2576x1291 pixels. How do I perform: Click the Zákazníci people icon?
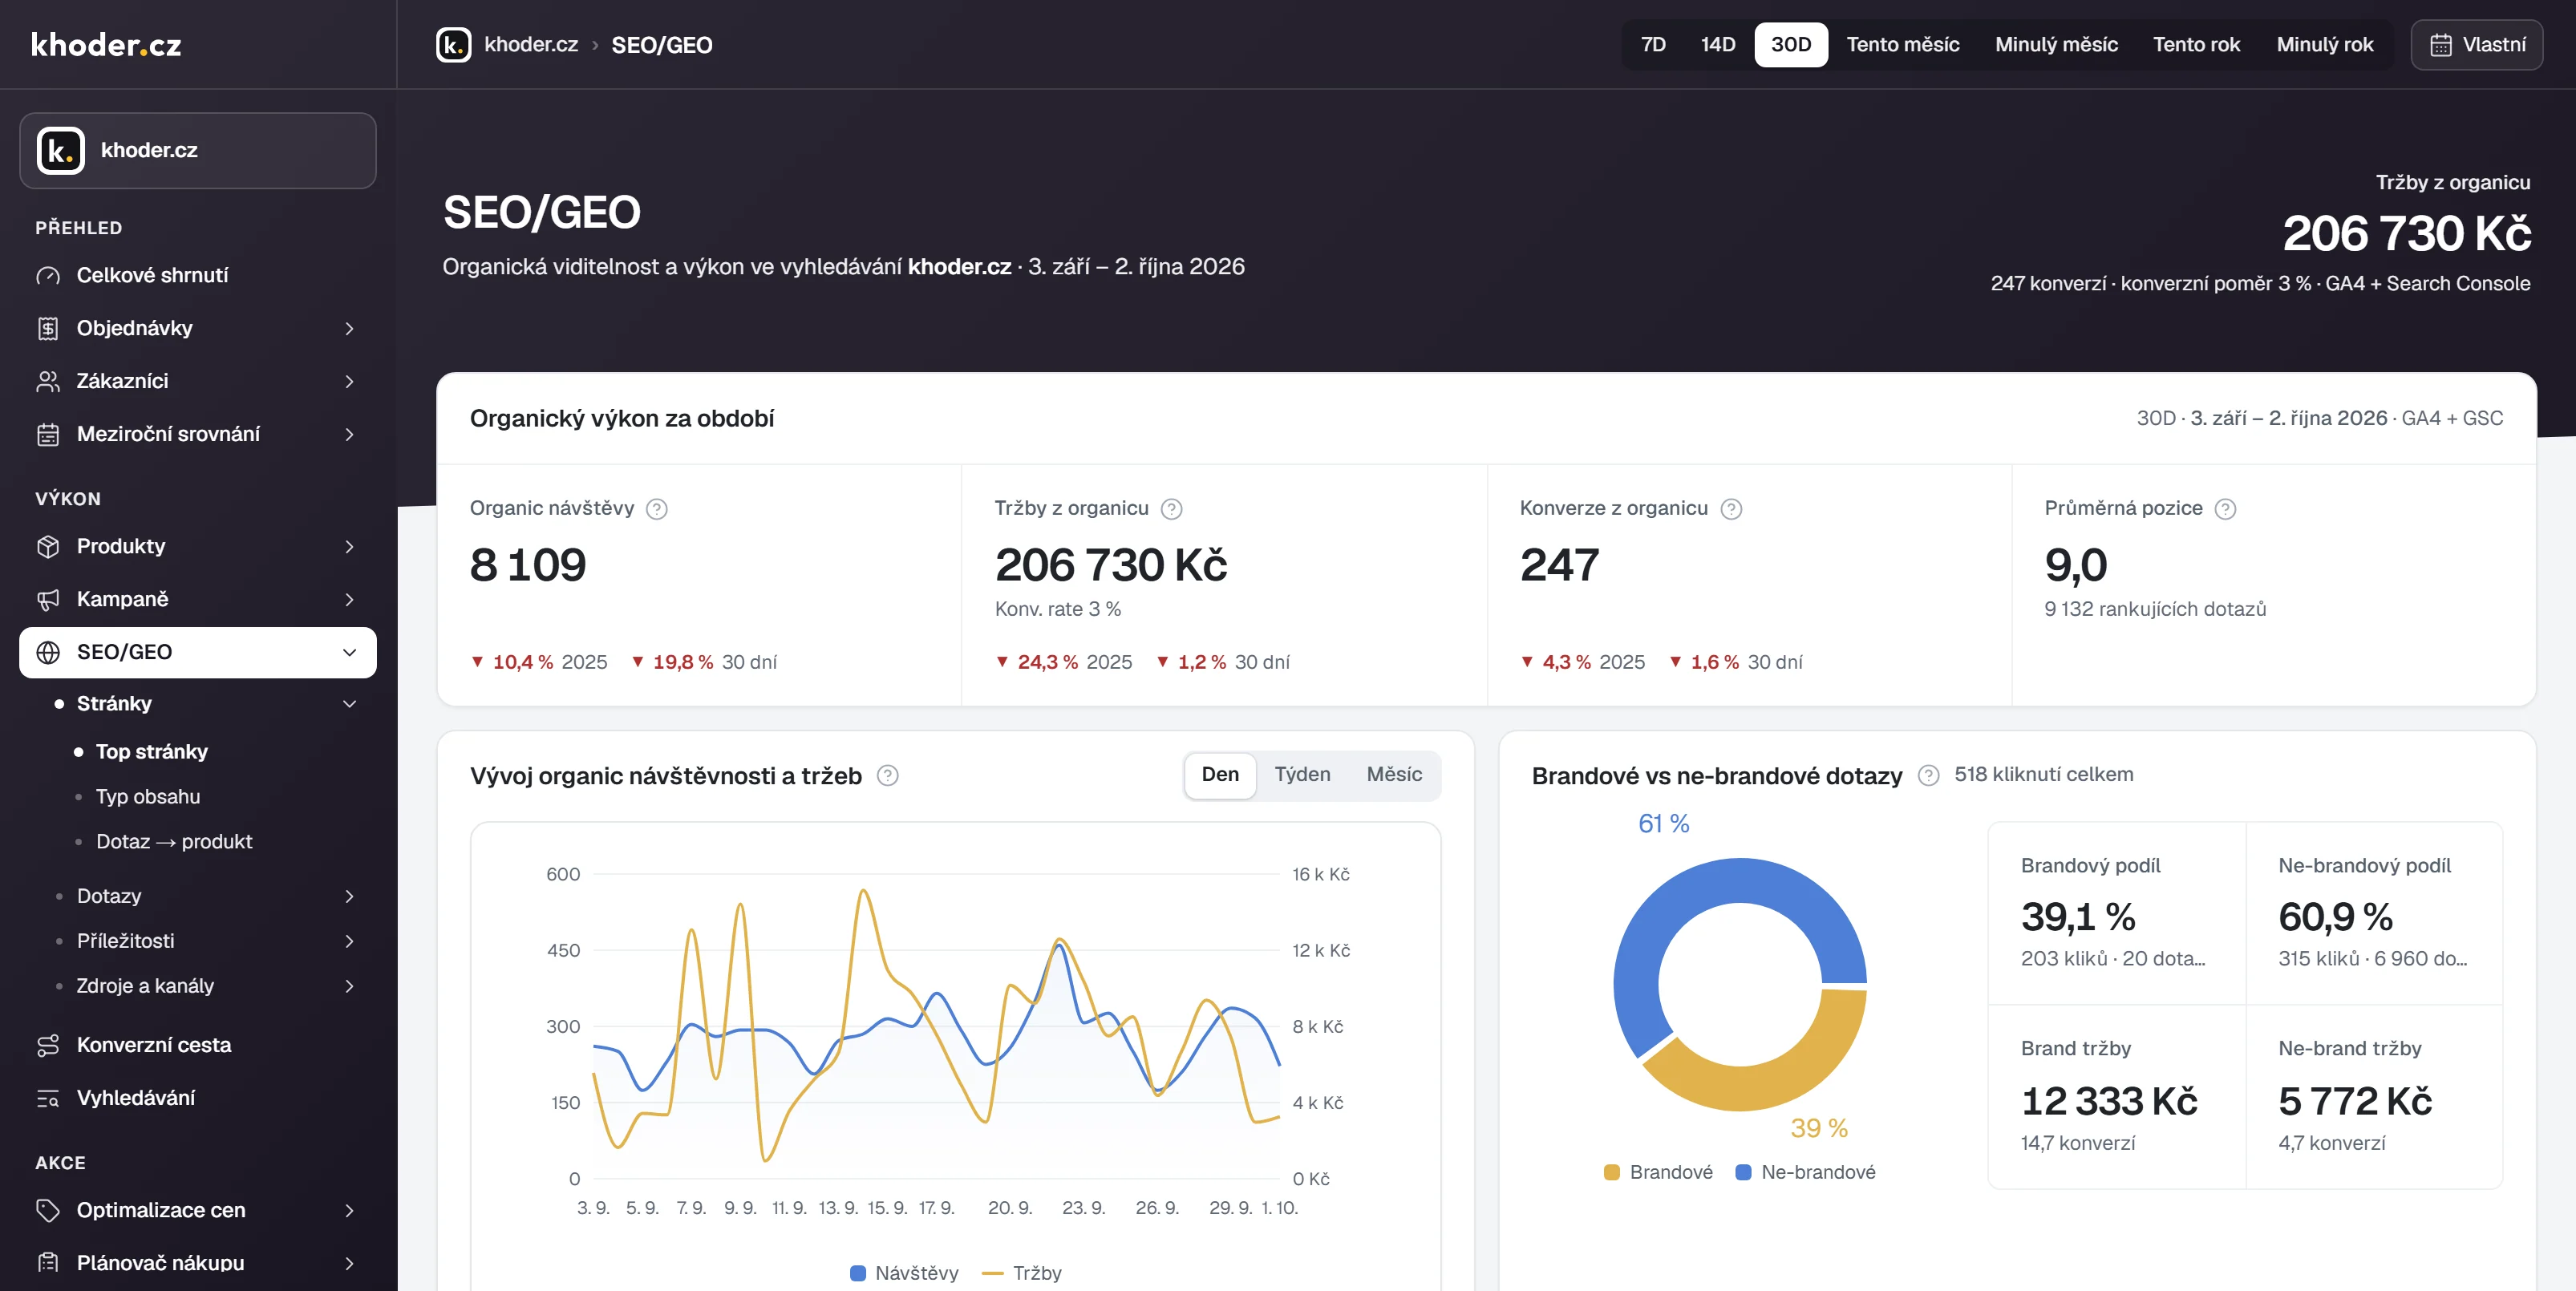pos(48,381)
